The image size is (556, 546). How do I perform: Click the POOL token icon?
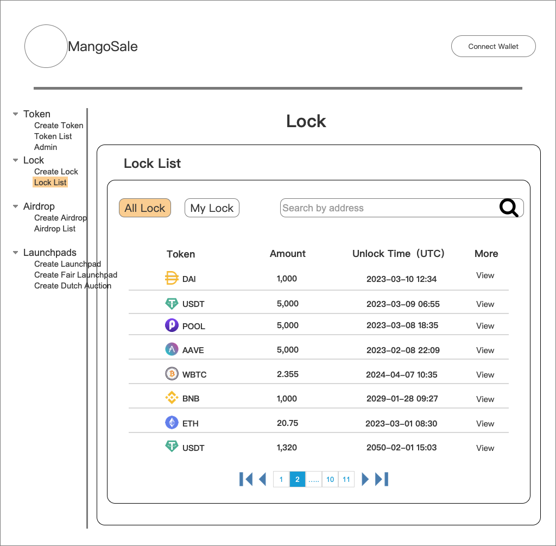point(172,325)
